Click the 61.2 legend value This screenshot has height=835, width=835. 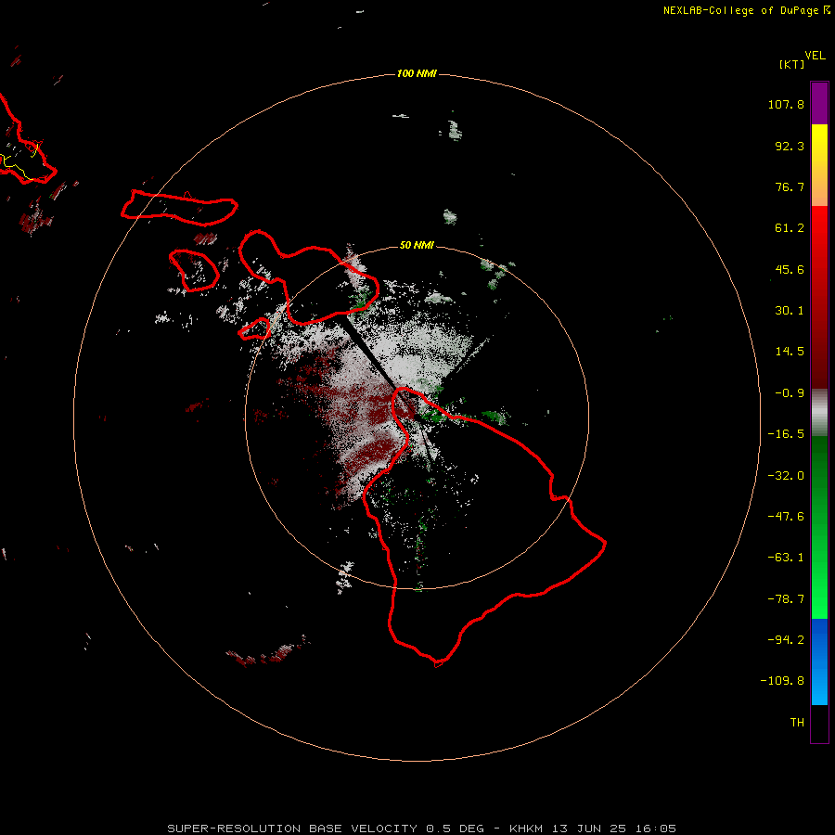click(790, 228)
